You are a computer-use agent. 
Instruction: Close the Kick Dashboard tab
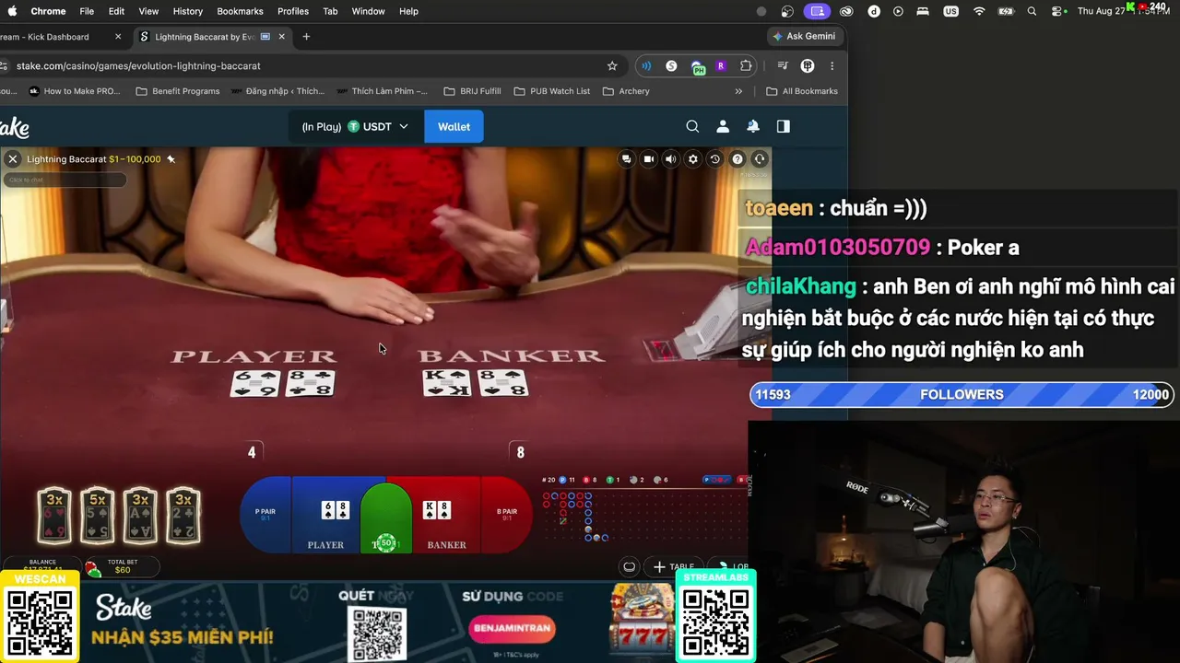click(x=118, y=37)
